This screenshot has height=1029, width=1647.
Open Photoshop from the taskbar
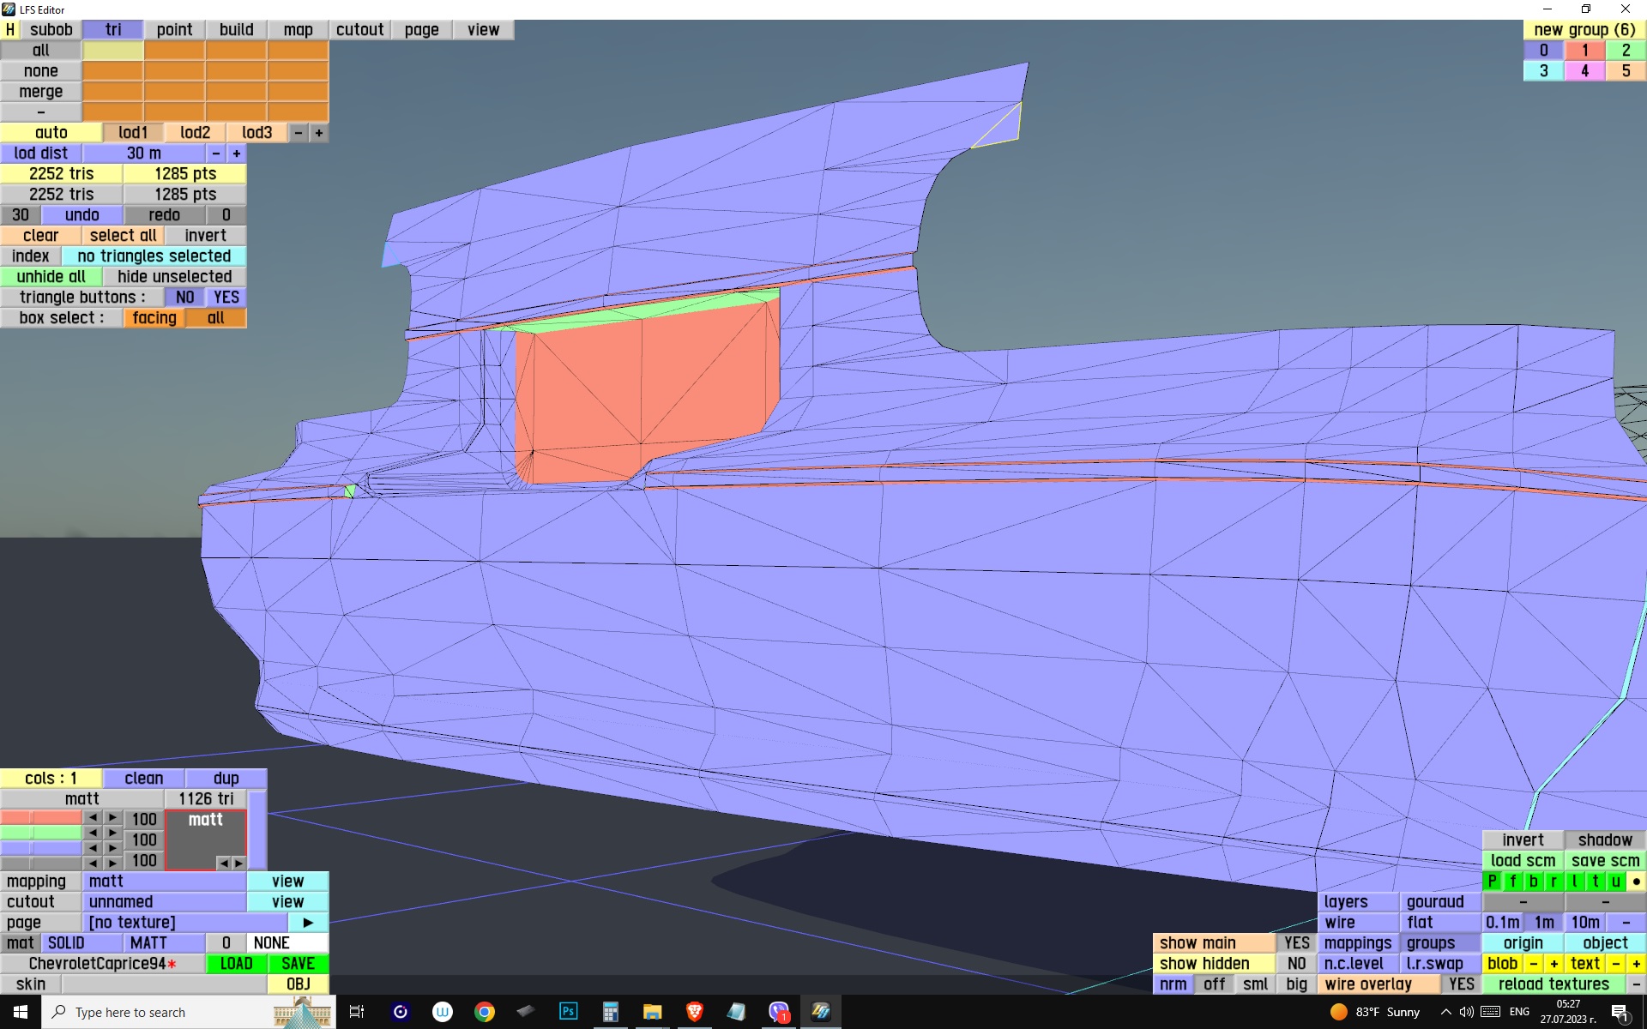pyautogui.click(x=568, y=1012)
